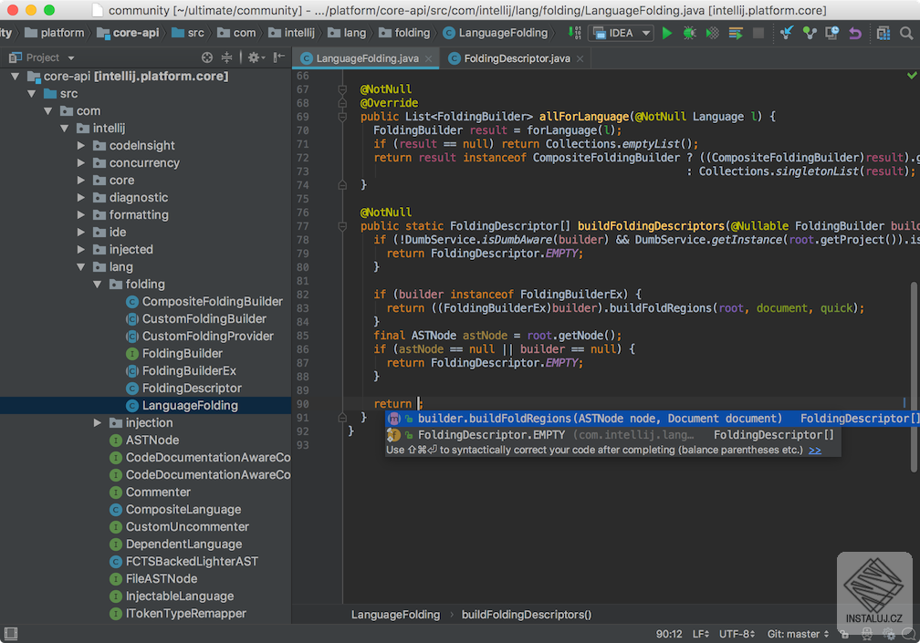Expand the injection folder in the tree

(97, 422)
